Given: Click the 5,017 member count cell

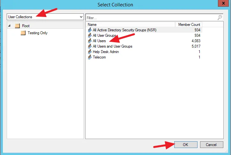Looking at the screenshot, I should tap(196, 46).
